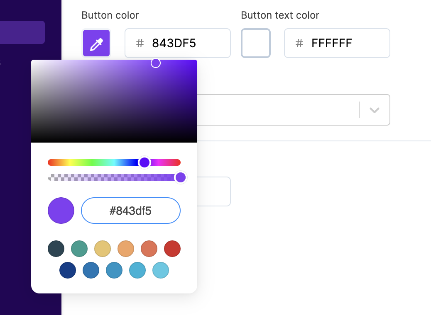Image resolution: width=431 pixels, height=315 pixels.
Task: Click the Button text color hex field
Action: [337, 43]
